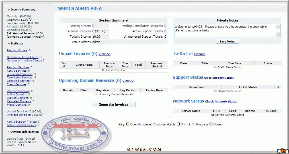Click the Closed key color box
Screen dimensions: 289x154
[211, 124]
